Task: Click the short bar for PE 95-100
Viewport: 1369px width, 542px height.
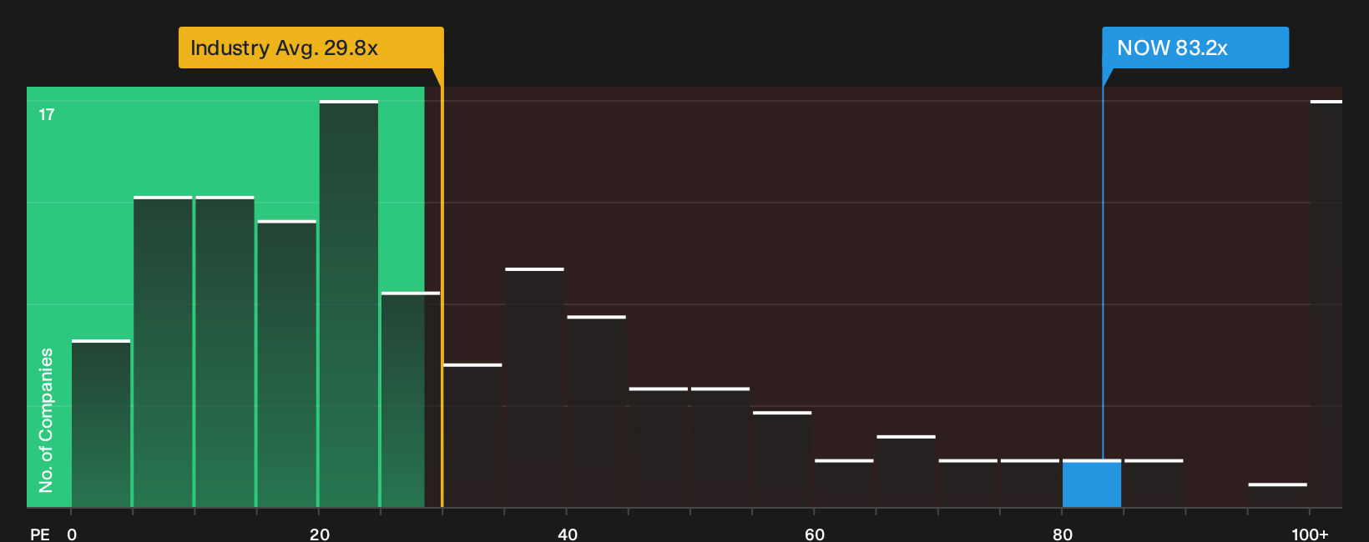Action: [1278, 495]
